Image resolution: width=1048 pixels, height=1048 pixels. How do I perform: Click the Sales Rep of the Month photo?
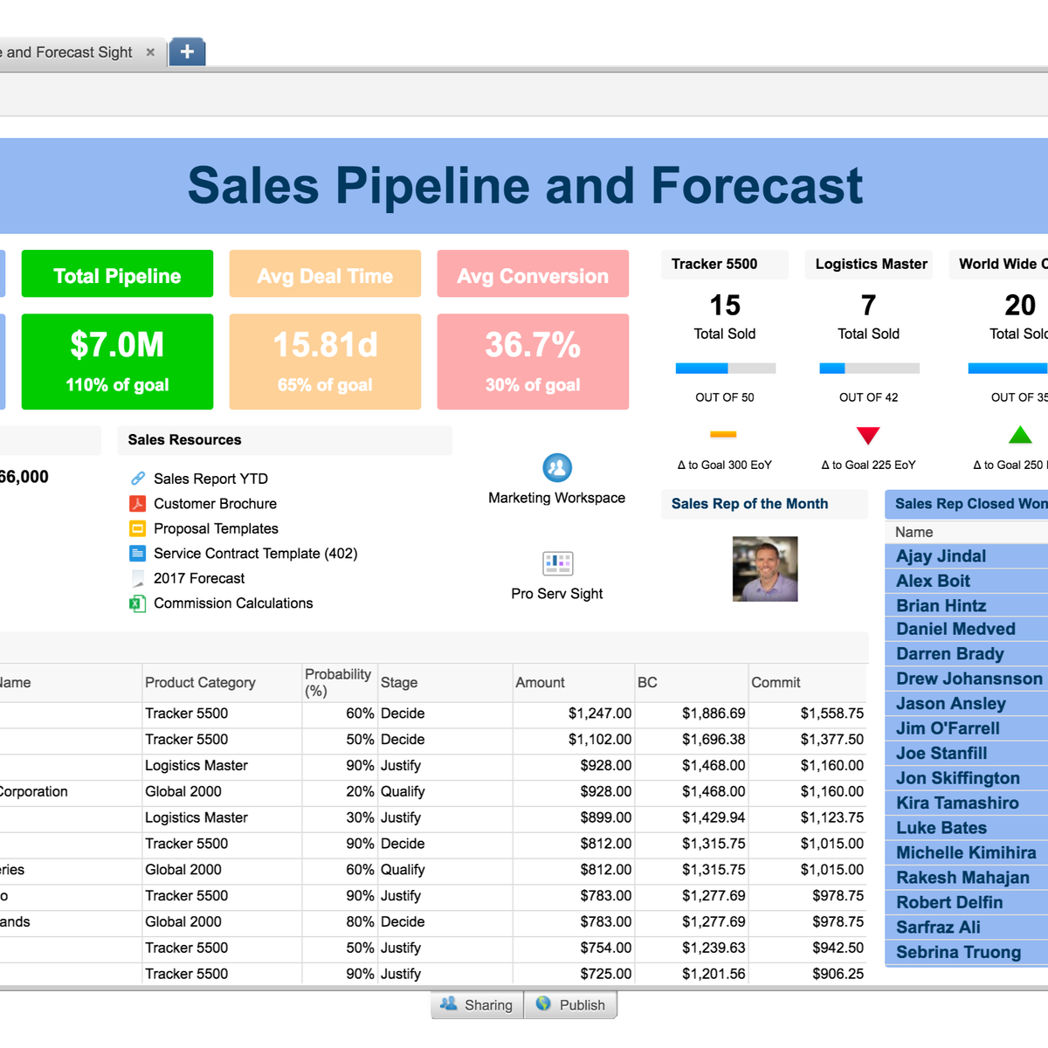click(764, 569)
